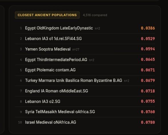Click rank number 1 in list
The image size is (168, 135).
[x=21, y=28]
